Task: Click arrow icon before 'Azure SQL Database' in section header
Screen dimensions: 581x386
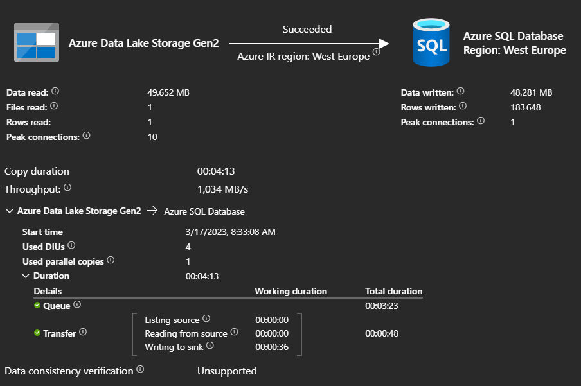Action: [x=152, y=211]
